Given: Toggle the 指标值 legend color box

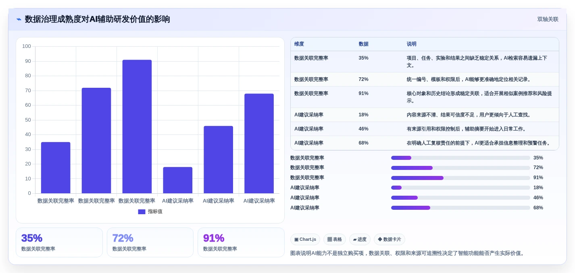Looking at the screenshot, I should point(142,212).
